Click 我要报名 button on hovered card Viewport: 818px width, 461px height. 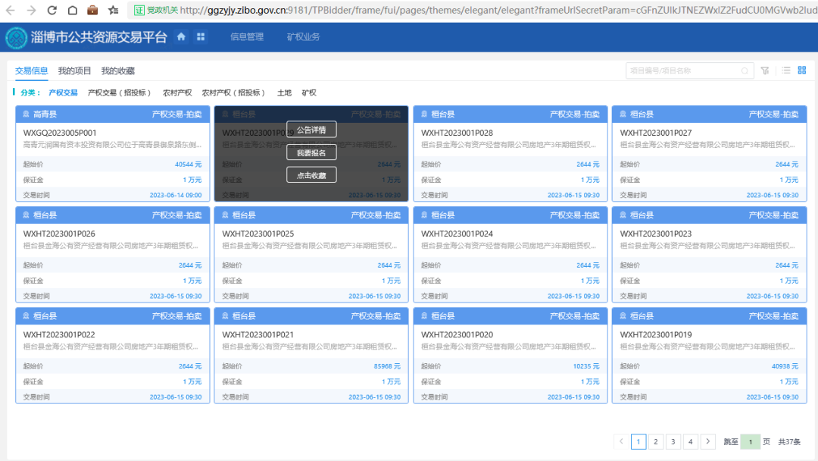tap(311, 152)
